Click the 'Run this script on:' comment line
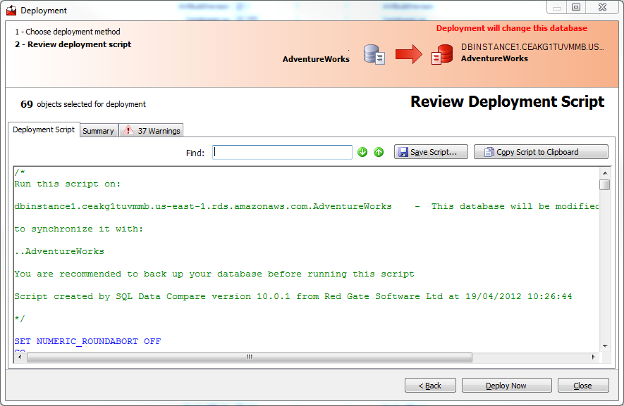624x406 pixels. [67, 184]
